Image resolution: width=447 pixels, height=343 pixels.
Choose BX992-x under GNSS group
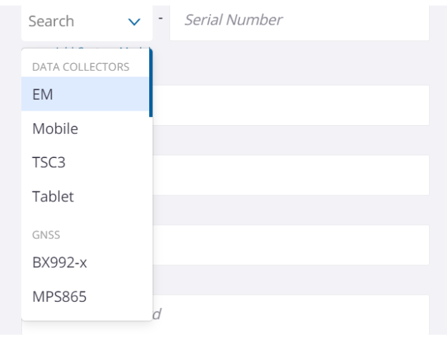[85, 263]
